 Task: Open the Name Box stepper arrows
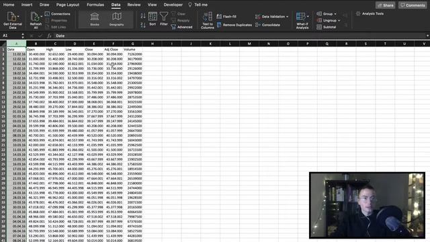coord(22,36)
